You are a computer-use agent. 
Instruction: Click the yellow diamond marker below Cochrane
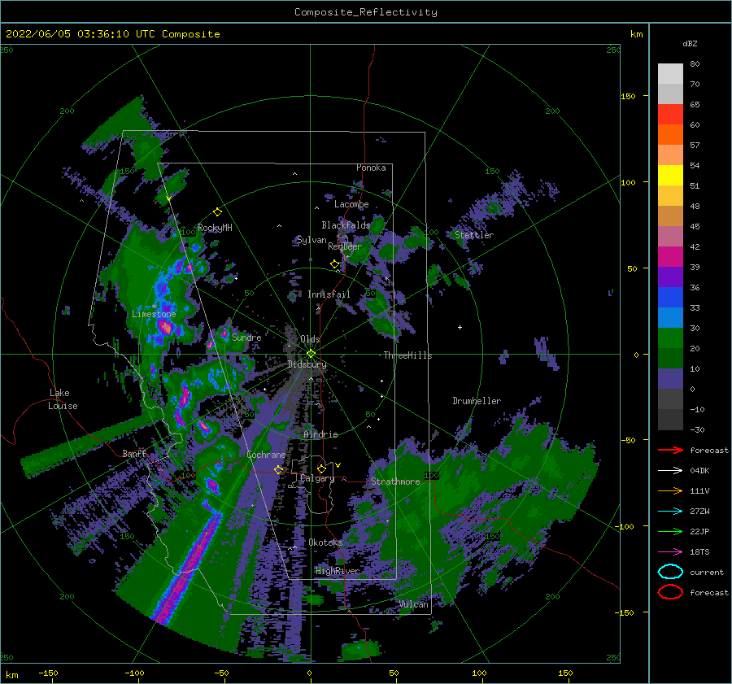[279, 469]
